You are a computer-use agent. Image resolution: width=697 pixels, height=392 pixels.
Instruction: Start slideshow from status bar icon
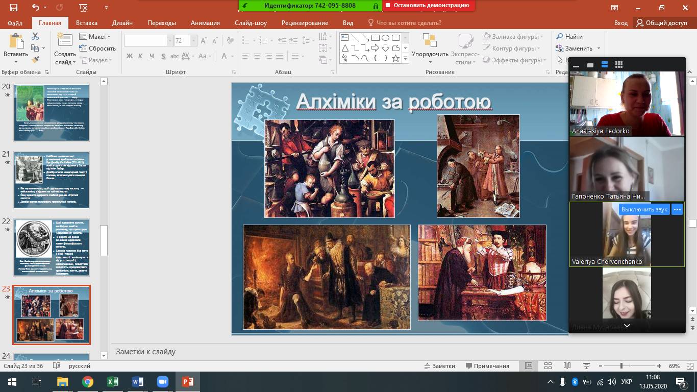coord(586,366)
